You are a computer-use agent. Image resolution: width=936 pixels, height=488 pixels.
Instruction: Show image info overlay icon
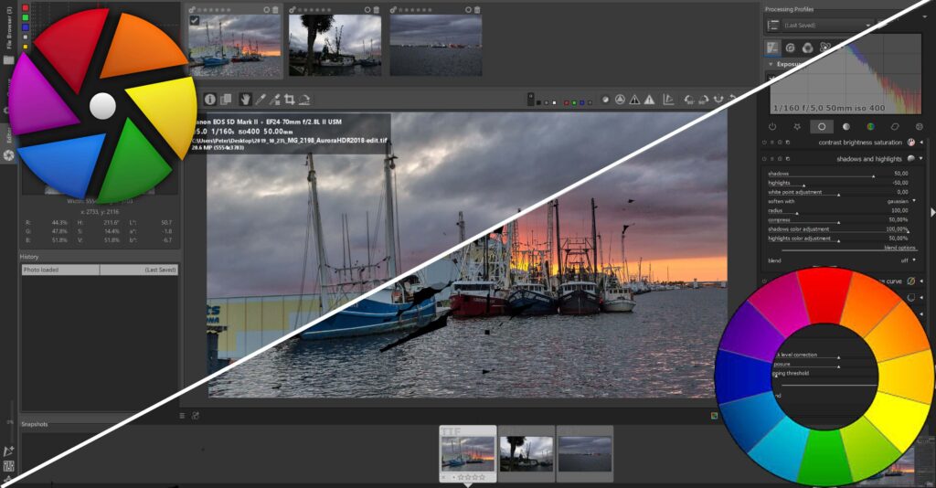(x=210, y=100)
